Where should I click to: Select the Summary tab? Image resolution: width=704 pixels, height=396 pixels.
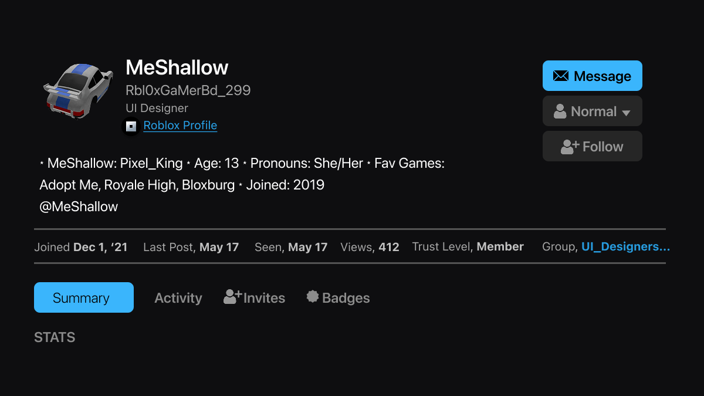83,297
